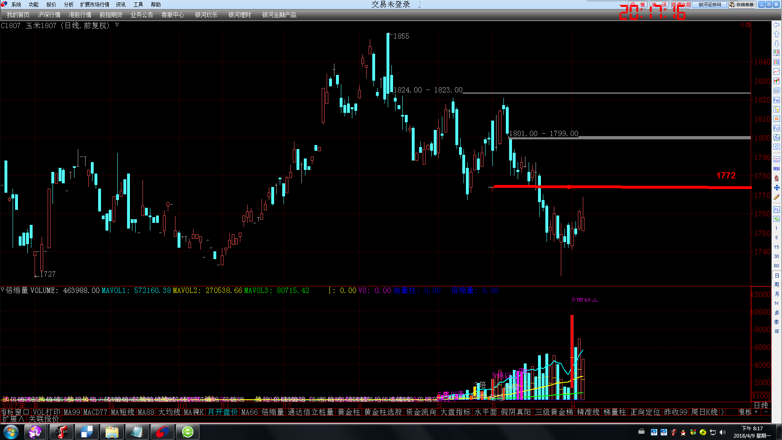782x440 pixels.
Task: Expand the 倍缩量 indicator panel triangle
Action: click(x=3, y=290)
